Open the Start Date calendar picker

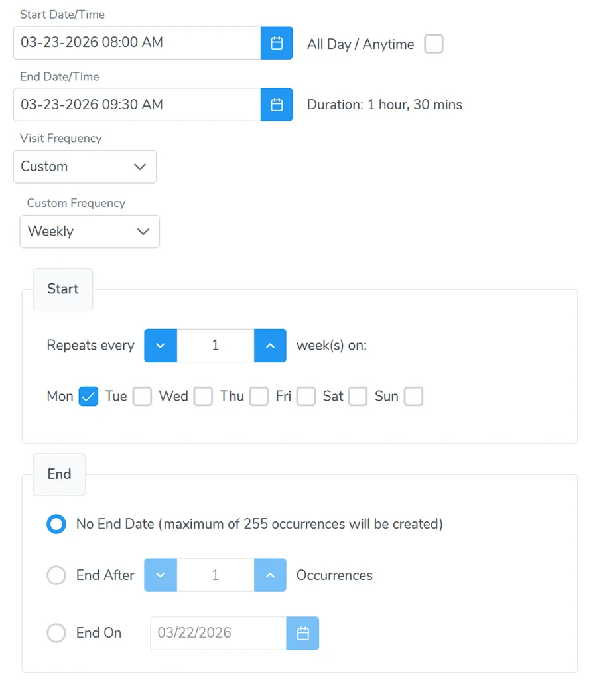[x=277, y=42]
